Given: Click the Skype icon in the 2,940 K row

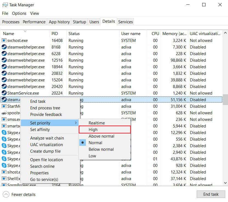Looking at the screenshot, I should pyautogui.click(x=4, y=152).
